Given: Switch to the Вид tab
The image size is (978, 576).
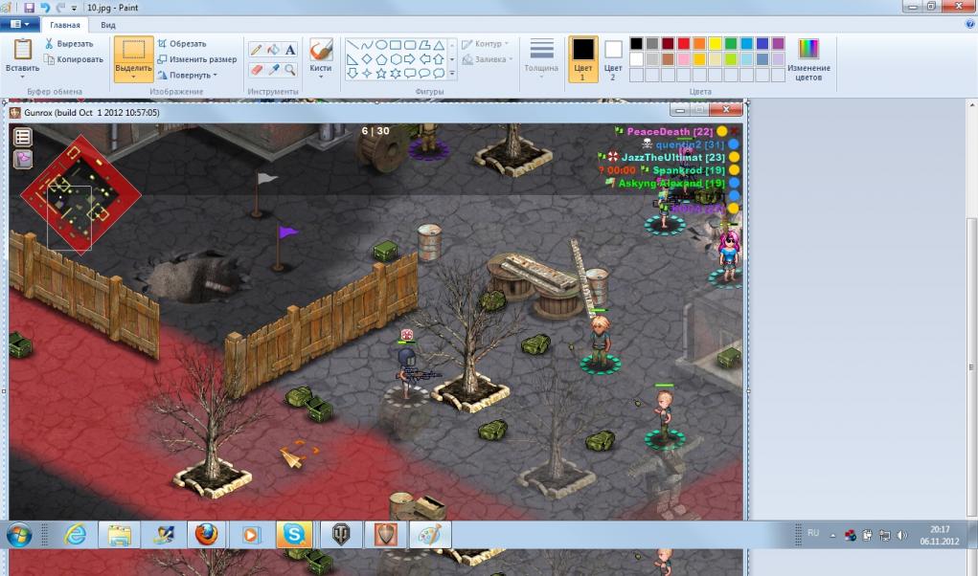Looking at the screenshot, I should pos(108,25).
